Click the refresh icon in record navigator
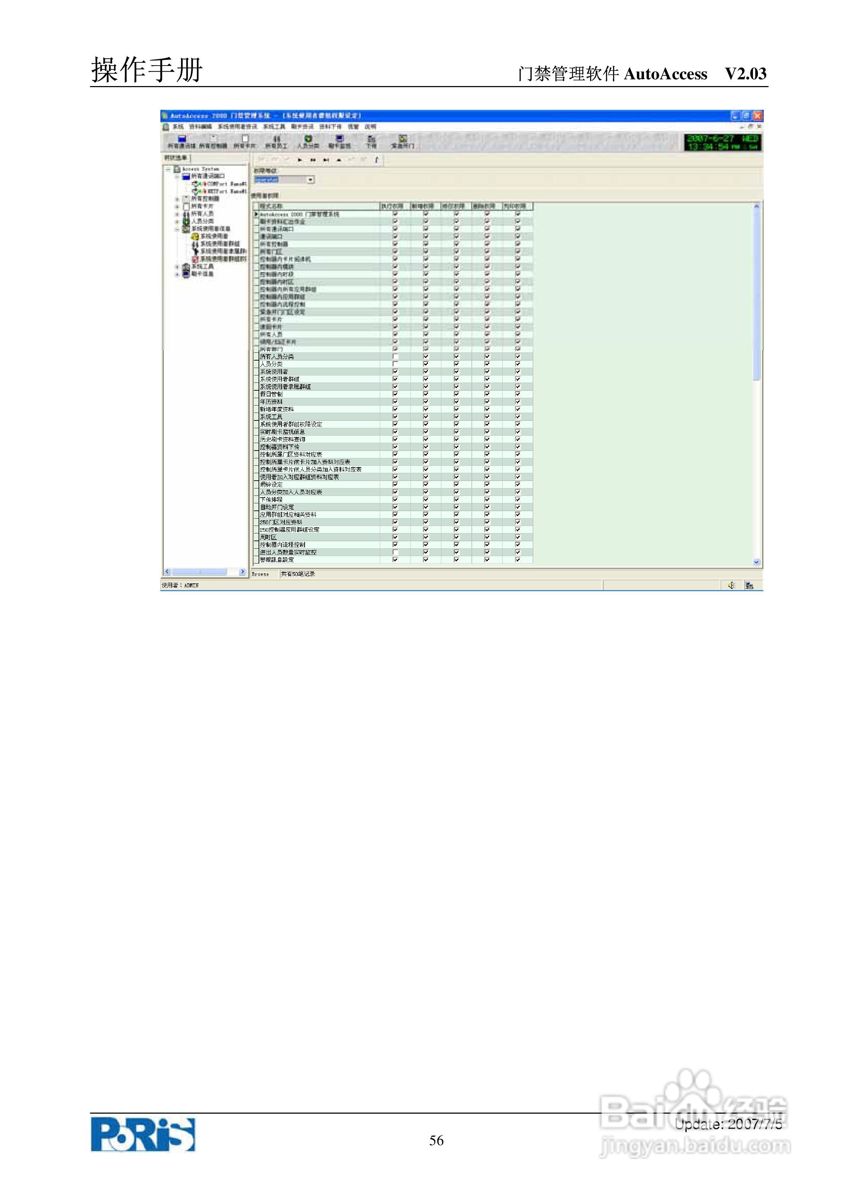 pos(376,160)
